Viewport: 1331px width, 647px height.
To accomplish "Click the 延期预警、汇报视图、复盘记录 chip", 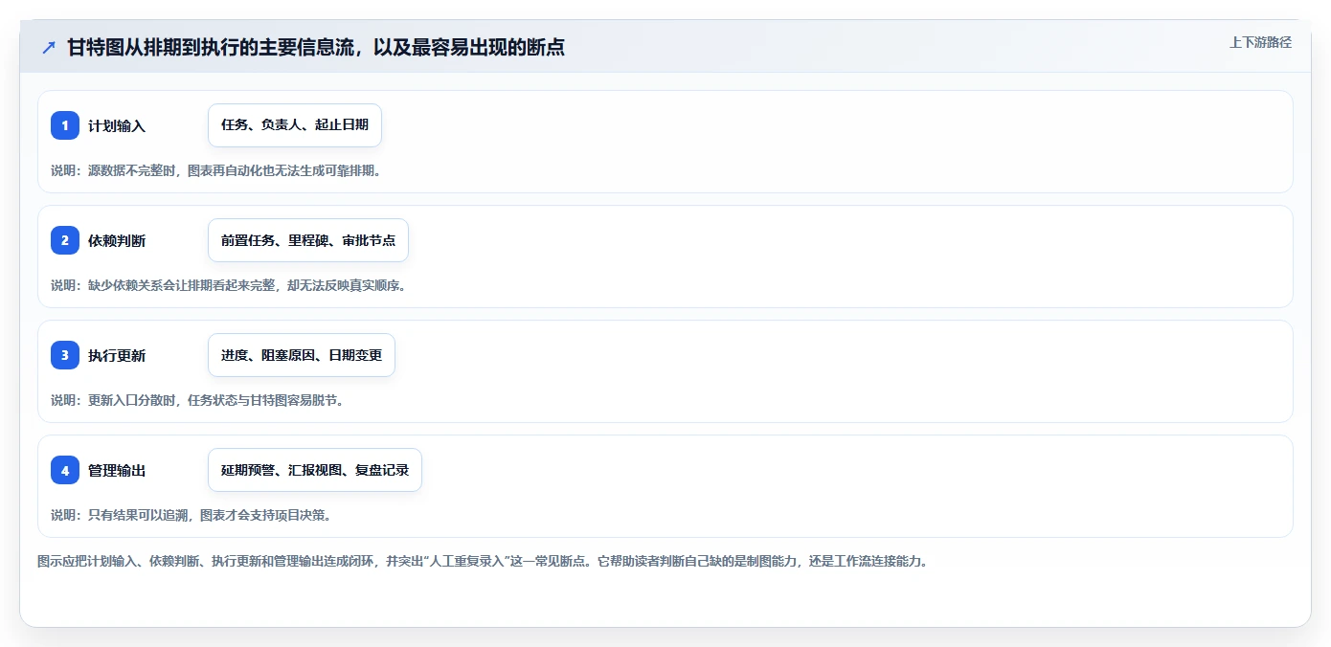I will click(315, 470).
